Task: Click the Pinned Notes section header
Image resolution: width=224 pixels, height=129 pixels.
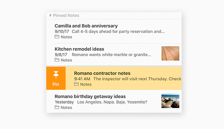Action: click(66, 16)
